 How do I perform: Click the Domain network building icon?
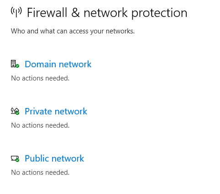point(15,64)
